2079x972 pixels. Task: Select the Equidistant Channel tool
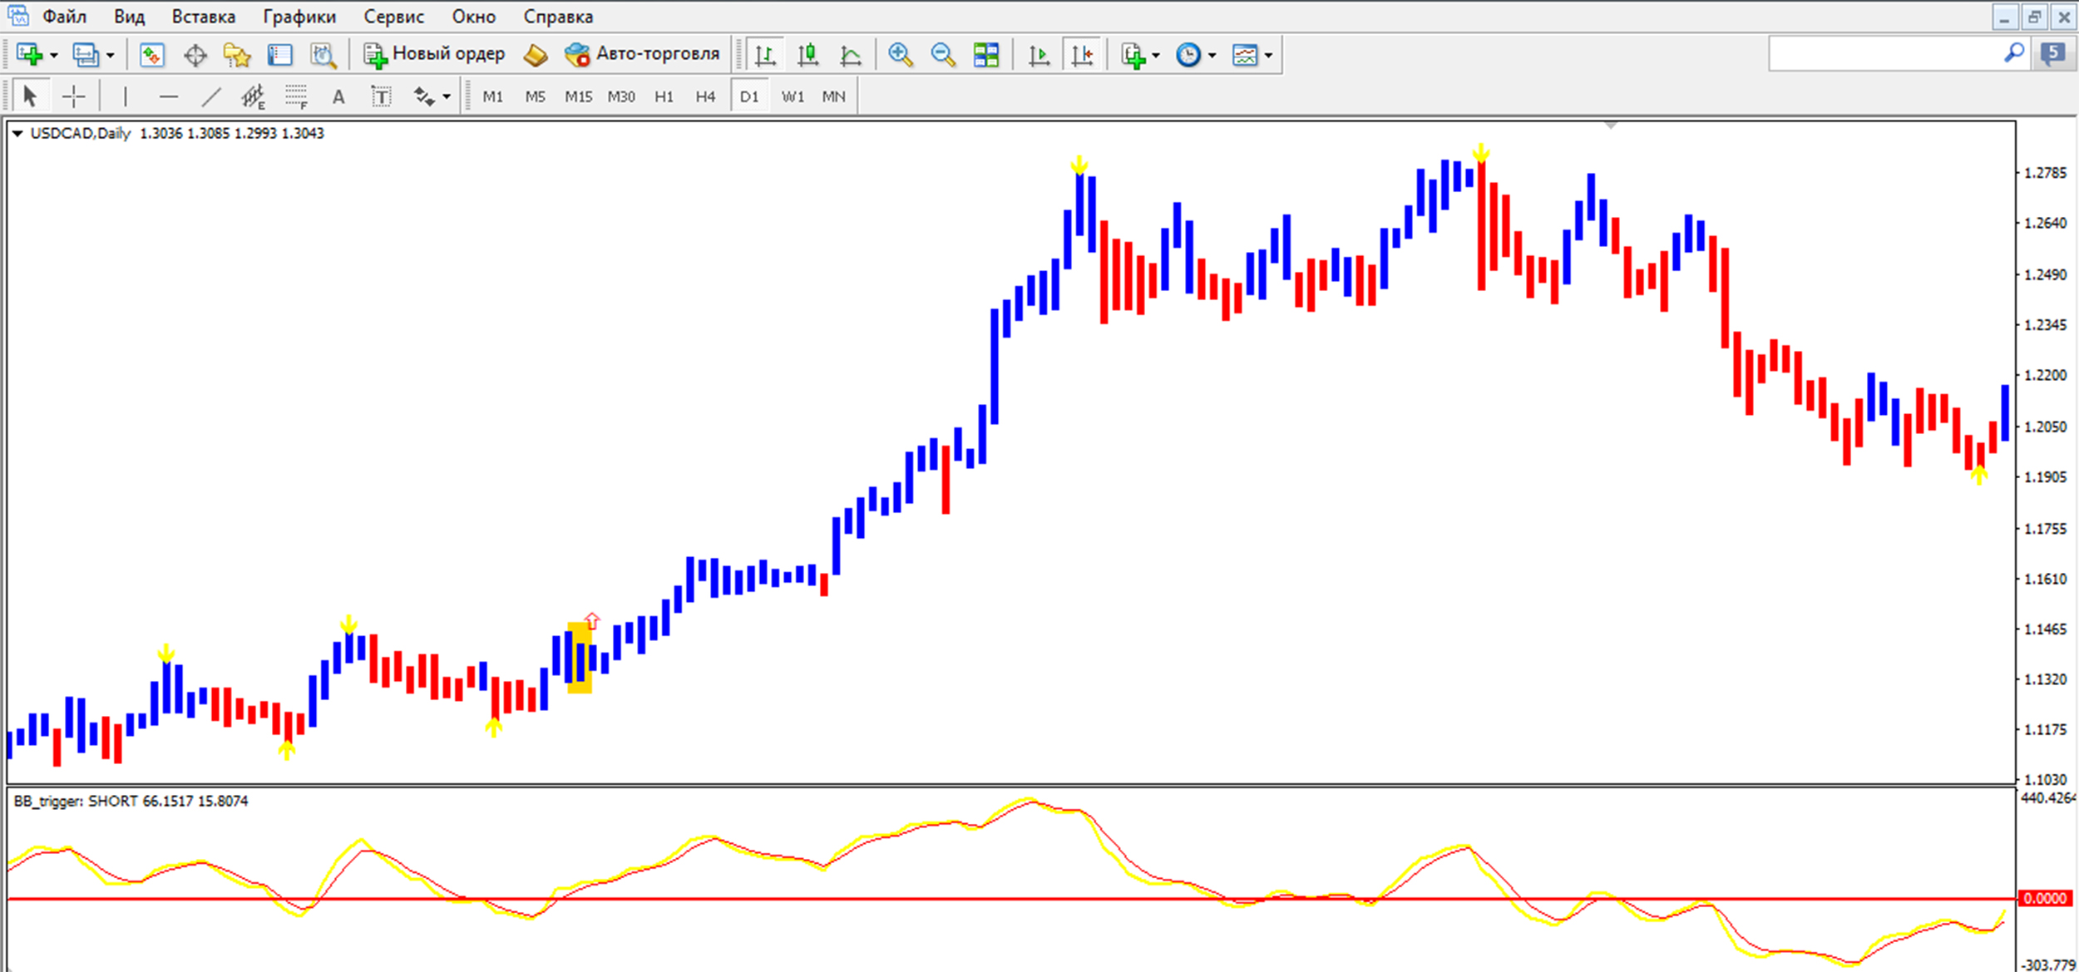[253, 96]
